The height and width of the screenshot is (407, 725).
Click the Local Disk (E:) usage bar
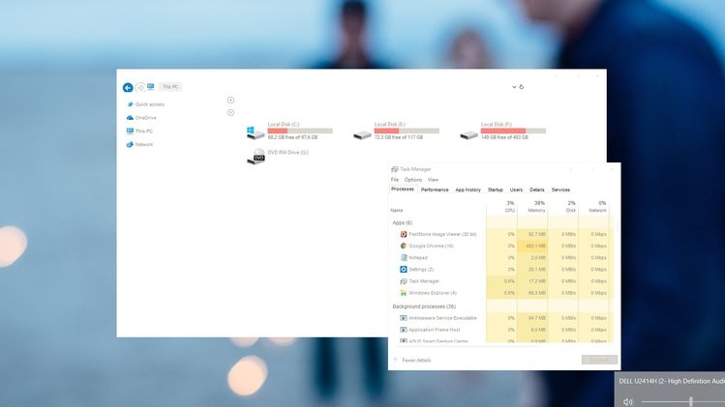tap(407, 131)
